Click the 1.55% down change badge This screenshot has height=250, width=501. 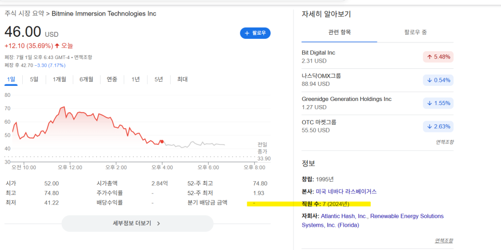click(438, 104)
